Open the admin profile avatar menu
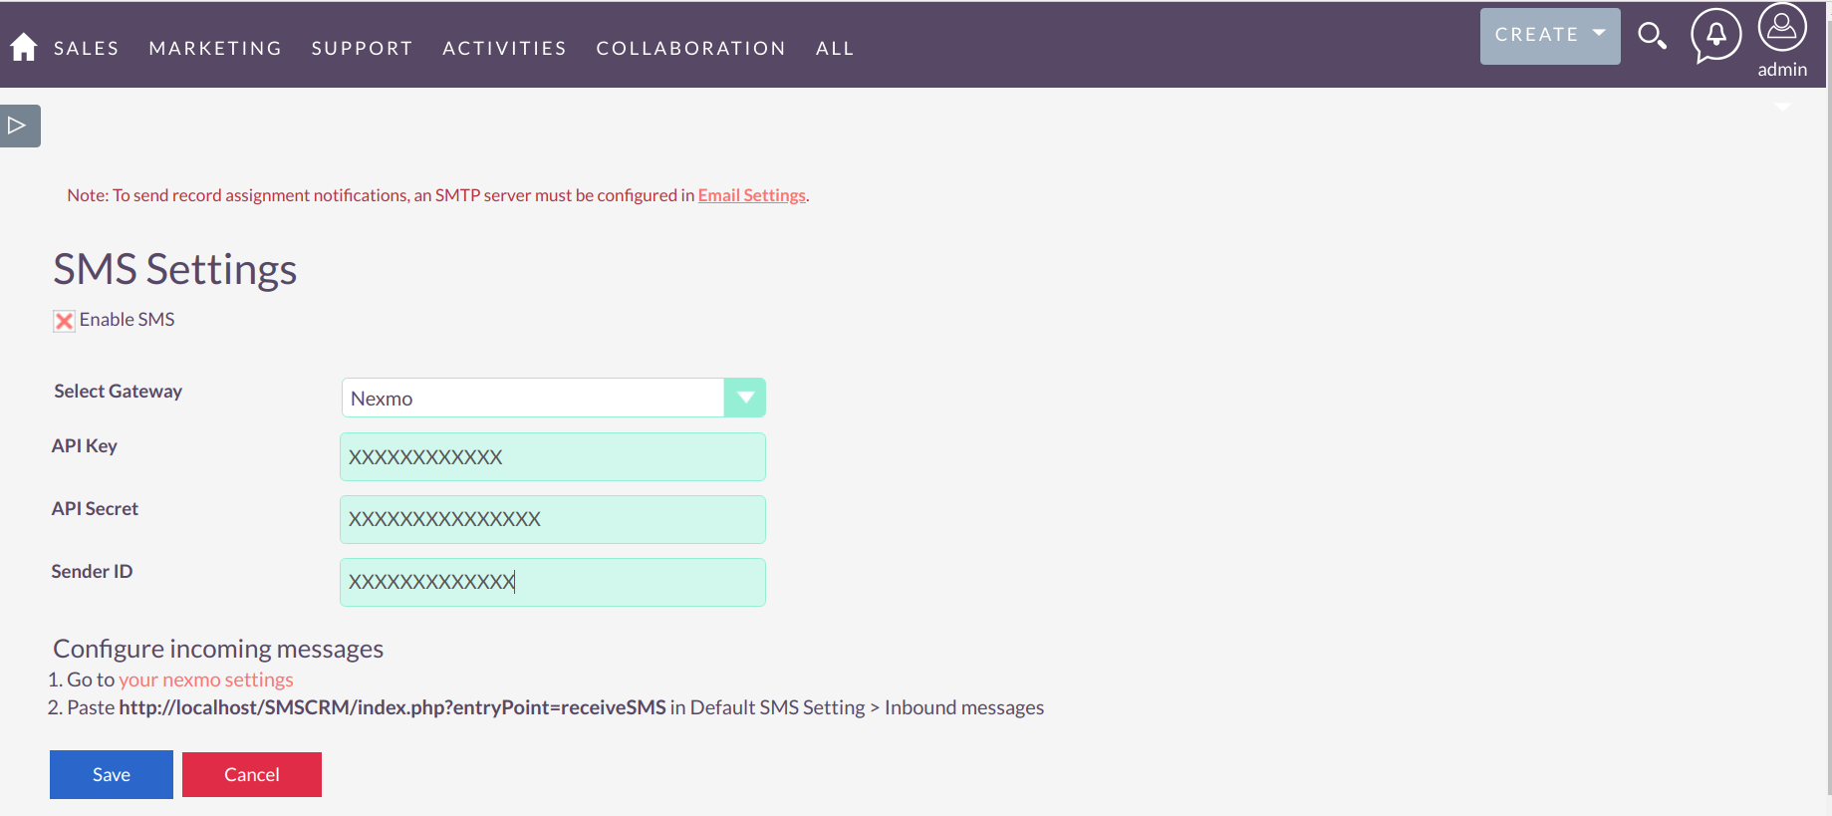This screenshot has width=1832, height=816. 1783,28
